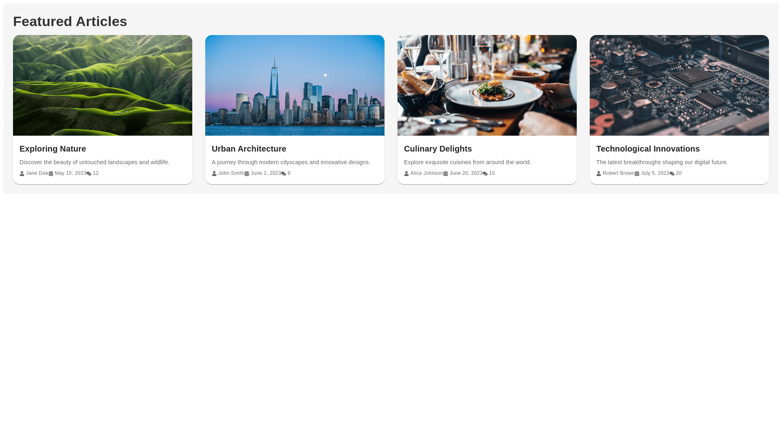Click the comments icon showing 12
Image resolution: width=782 pixels, height=440 pixels.
pyautogui.click(x=89, y=174)
